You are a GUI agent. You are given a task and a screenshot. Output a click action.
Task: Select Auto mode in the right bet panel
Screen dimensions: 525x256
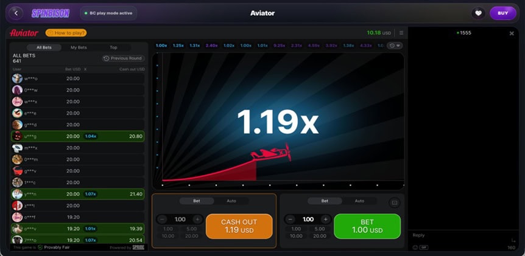tap(359, 201)
